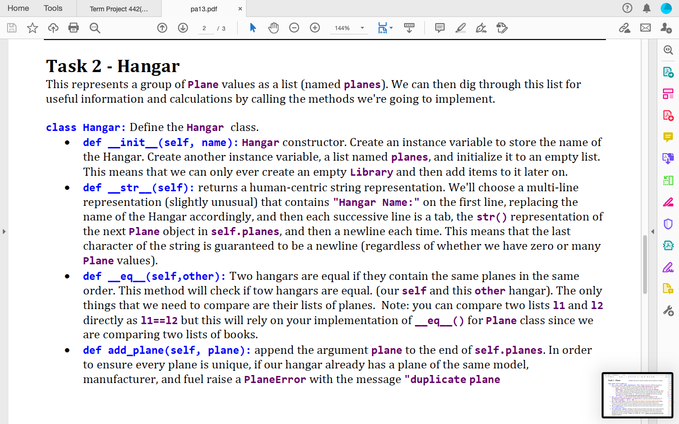Toggle the hand panning tool
Screen dimensions: 679x424
tap(273, 28)
